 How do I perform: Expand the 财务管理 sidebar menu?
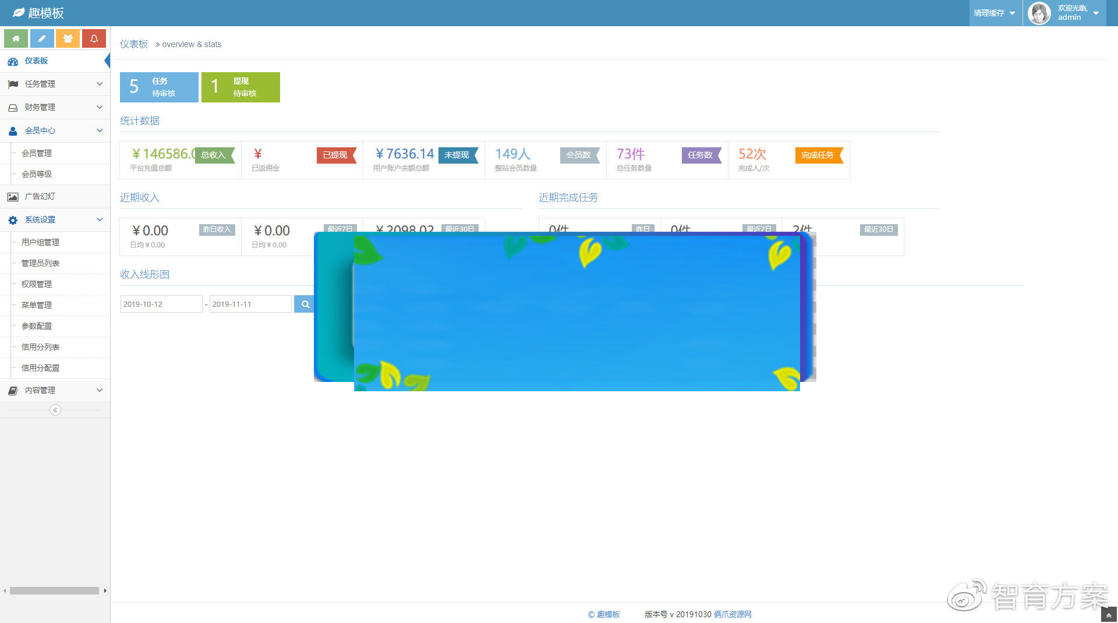coord(55,107)
